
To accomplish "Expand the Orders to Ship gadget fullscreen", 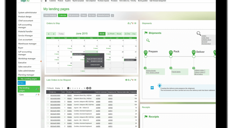I will point(131,23).
